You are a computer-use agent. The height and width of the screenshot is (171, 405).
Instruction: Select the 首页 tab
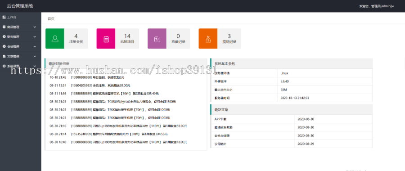click(51, 18)
